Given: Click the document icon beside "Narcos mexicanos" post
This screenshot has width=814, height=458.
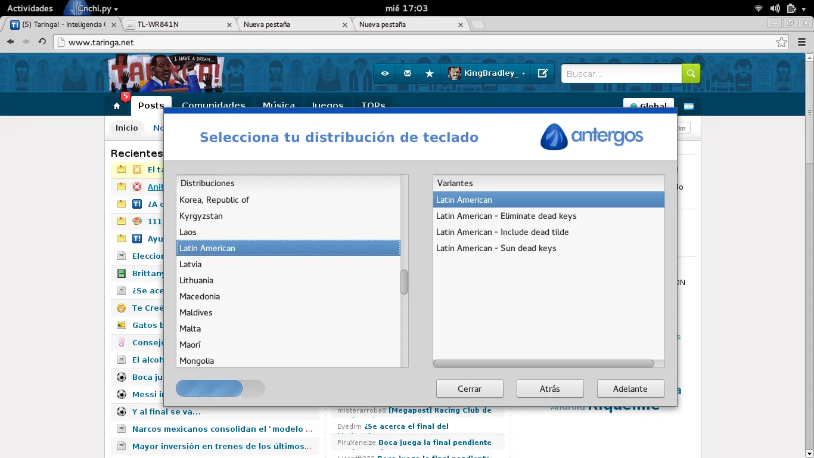Looking at the screenshot, I should pos(122,429).
